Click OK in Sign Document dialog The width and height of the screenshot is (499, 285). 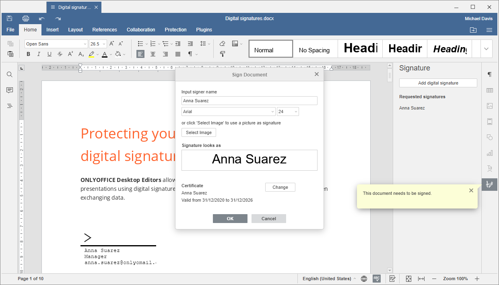point(230,219)
